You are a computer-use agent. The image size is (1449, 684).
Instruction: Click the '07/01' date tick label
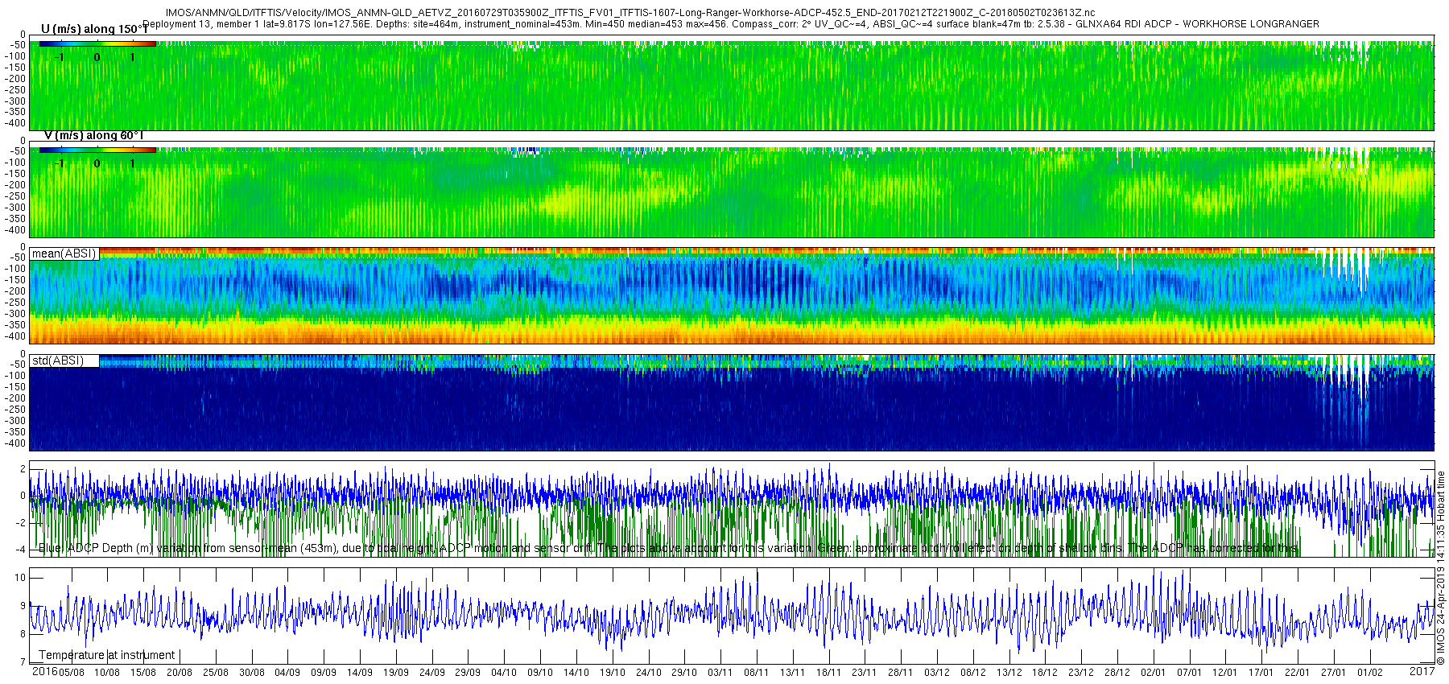(x=1190, y=672)
